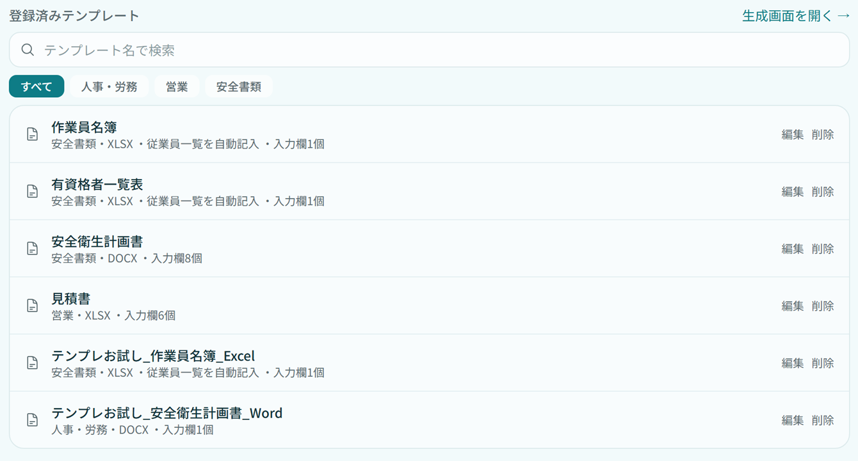Click the magnifier icon in search box
858x461 pixels.
click(28, 50)
